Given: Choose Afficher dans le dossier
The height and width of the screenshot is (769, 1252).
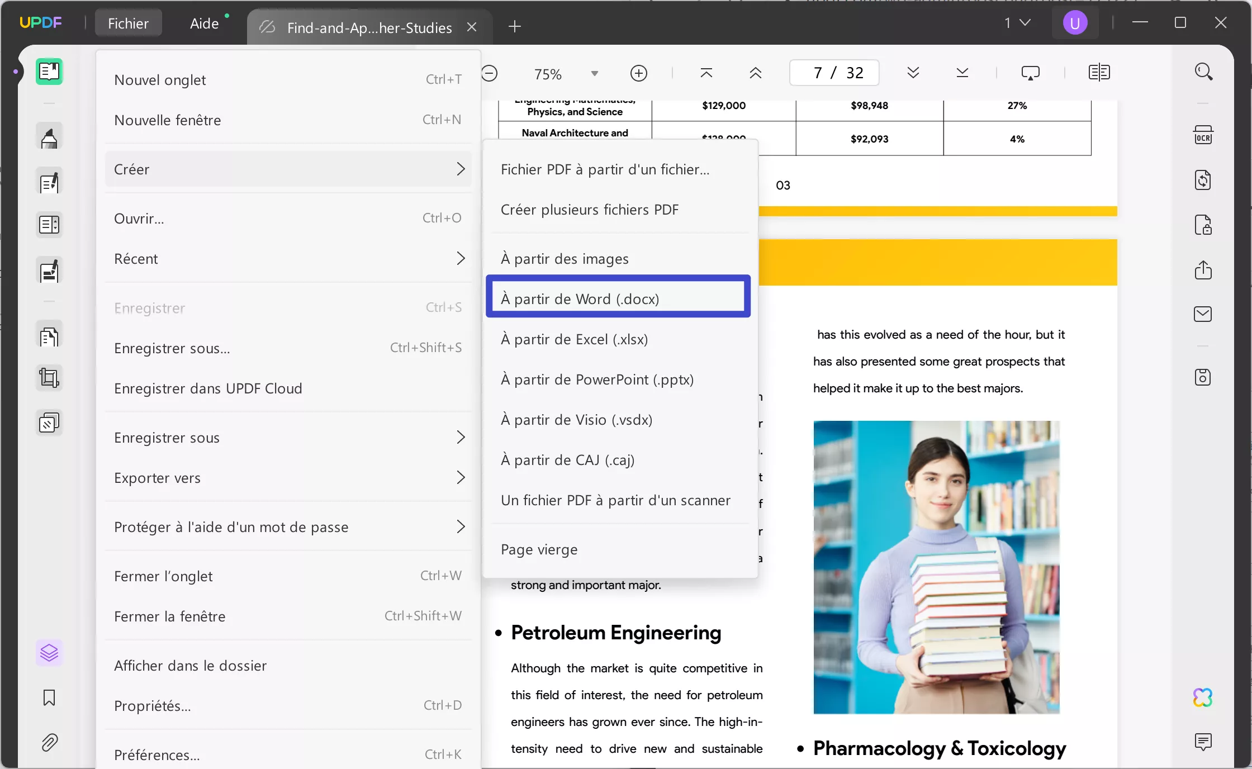Looking at the screenshot, I should (288, 666).
